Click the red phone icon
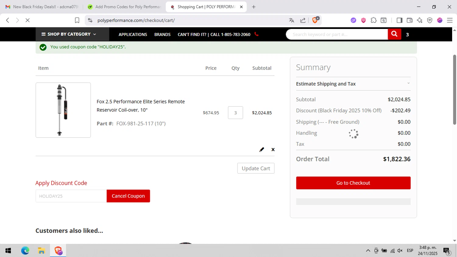Image resolution: width=457 pixels, height=257 pixels. pos(257,34)
